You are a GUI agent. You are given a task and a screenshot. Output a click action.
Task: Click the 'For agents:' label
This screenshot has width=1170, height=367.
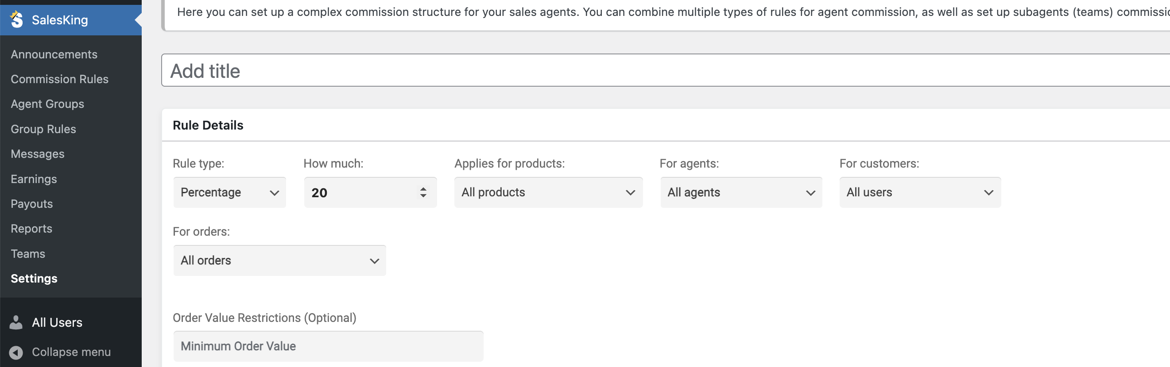coord(689,163)
